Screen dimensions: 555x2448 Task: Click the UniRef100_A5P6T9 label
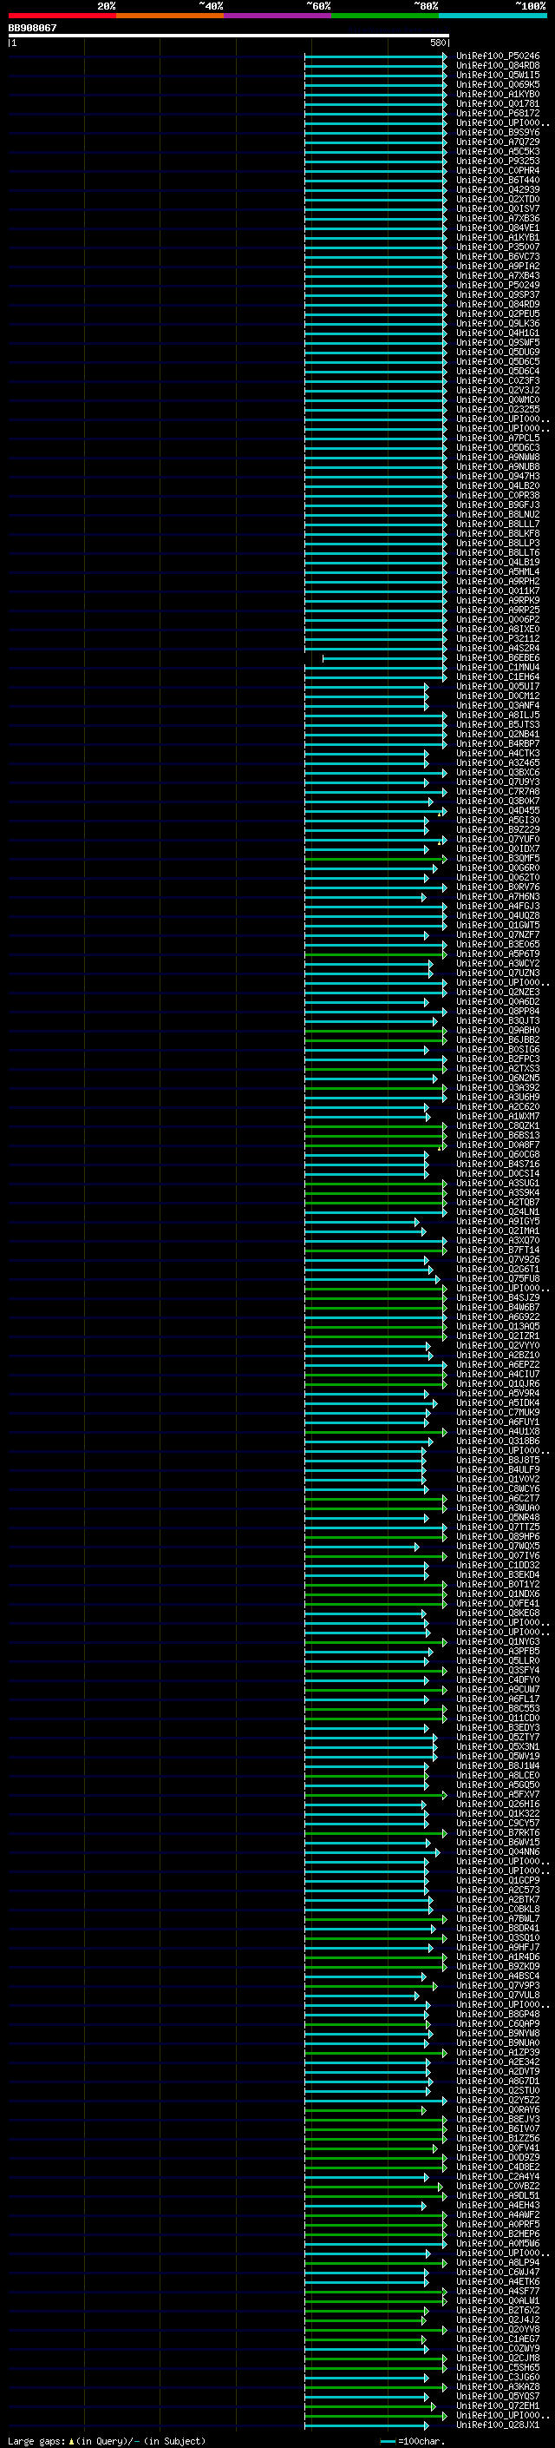coord(498,954)
